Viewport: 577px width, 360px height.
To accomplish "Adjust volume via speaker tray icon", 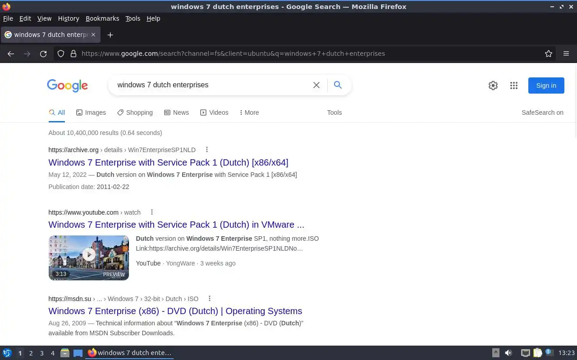I will (x=508, y=353).
